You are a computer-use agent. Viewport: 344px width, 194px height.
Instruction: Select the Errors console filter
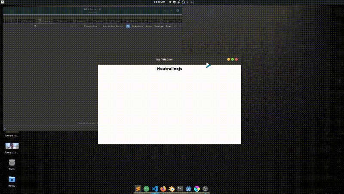[x=148, y=26]
